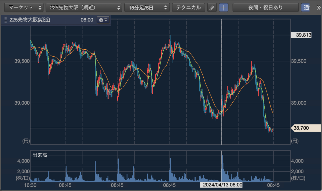Click the 夜間・祝日あり button

tap(265, 8)
